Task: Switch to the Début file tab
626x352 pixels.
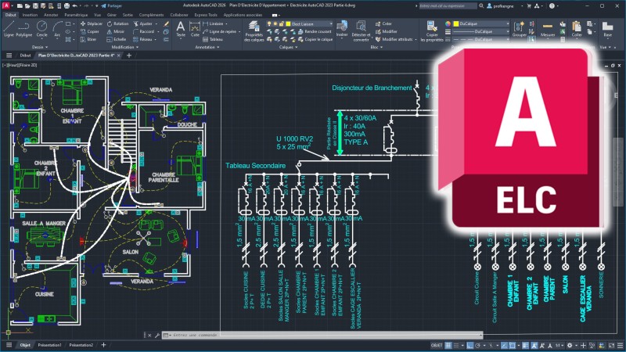Action: point(25,56)
